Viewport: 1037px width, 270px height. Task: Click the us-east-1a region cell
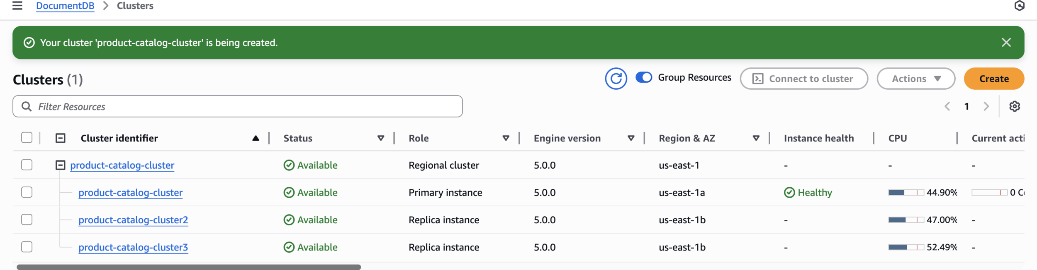pos(682,192)
